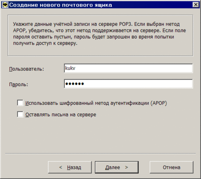201x179 pixels.
Task: Click The Bat! icon in the title bar
Action: [5, 5]
